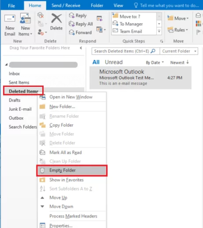This screenshot has height=228, width=203.
Task: Open the Inbox folder
Action: click(14, 73)
